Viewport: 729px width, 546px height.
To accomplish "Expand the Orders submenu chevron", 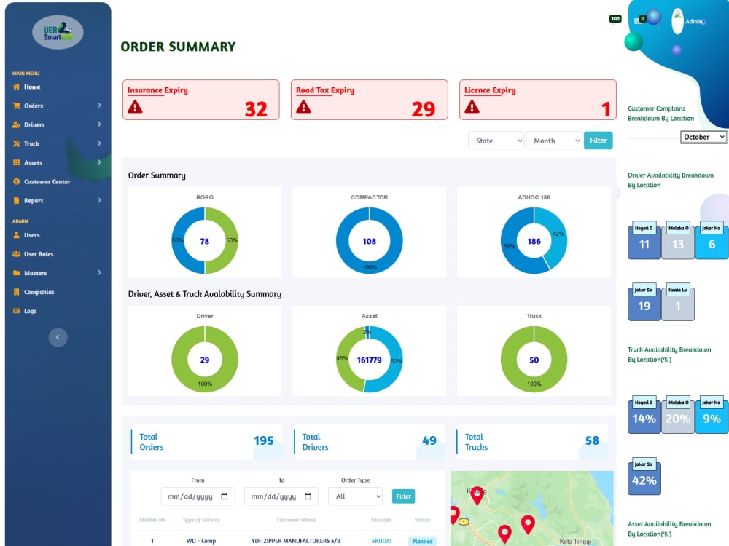I will (99, 106).
